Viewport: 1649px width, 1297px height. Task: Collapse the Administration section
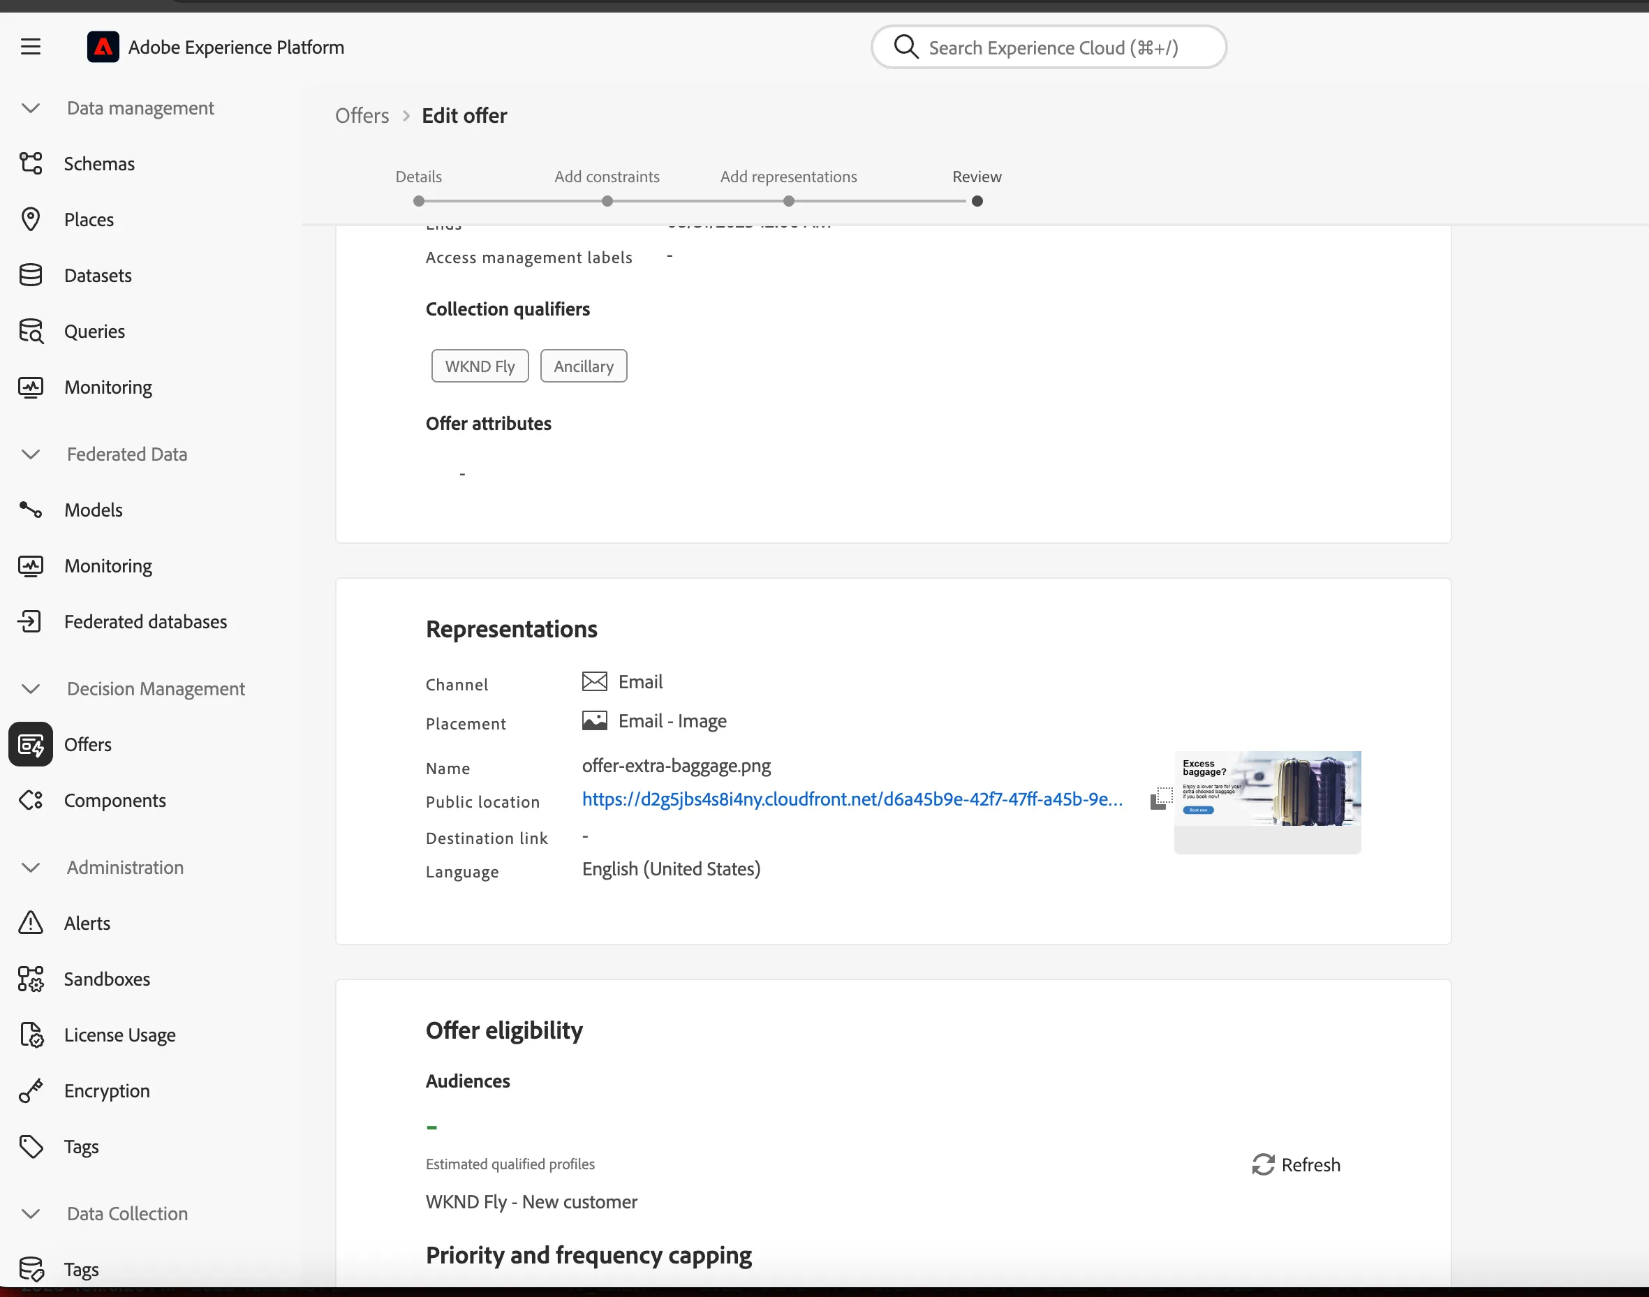31,867
